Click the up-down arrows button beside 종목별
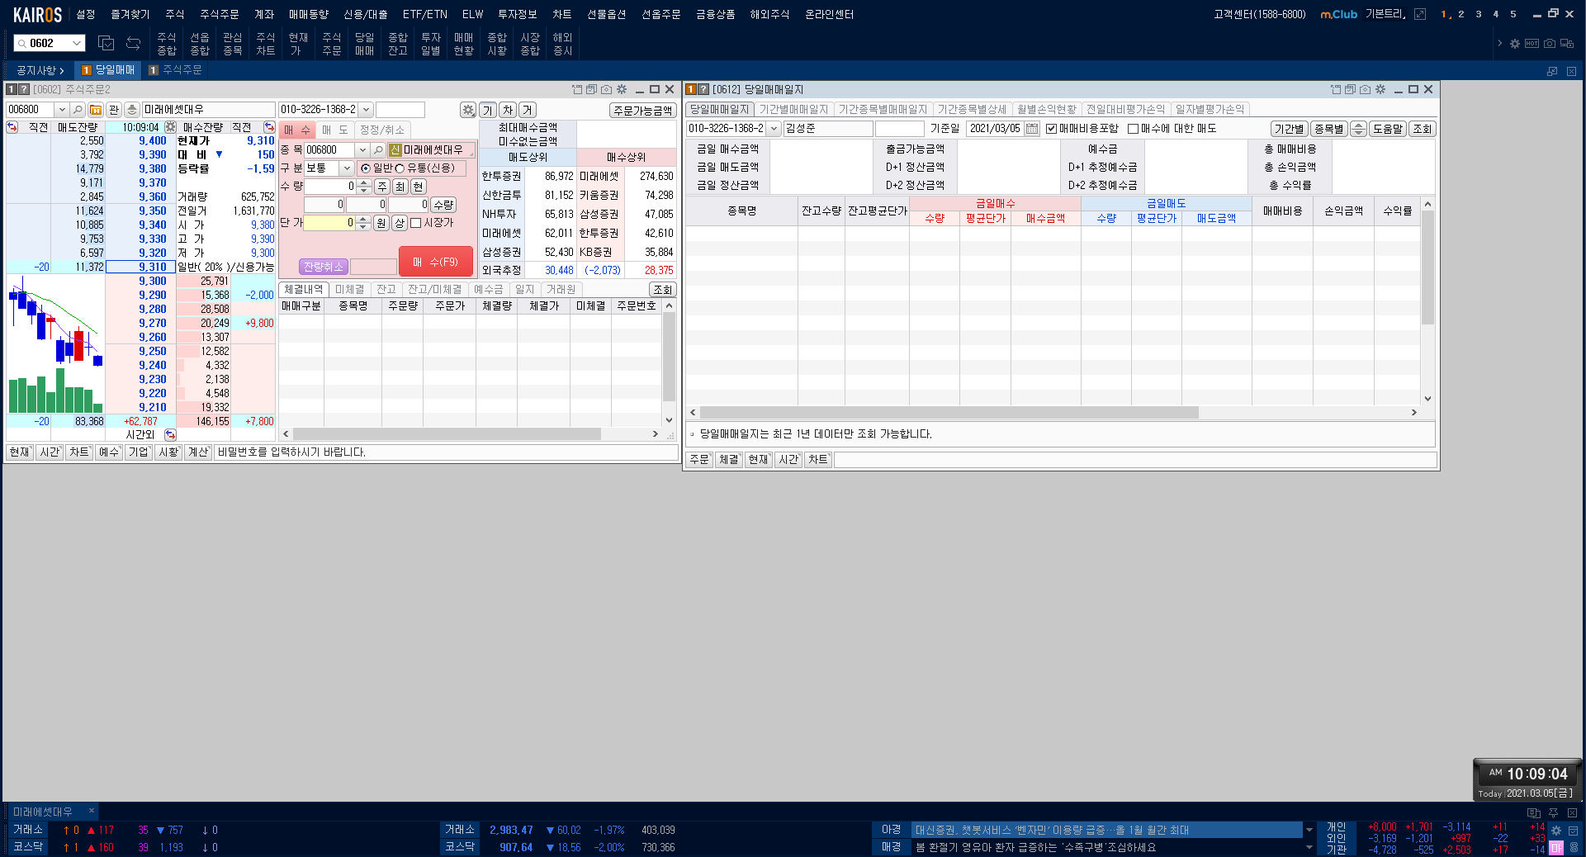 point(1358,129)
